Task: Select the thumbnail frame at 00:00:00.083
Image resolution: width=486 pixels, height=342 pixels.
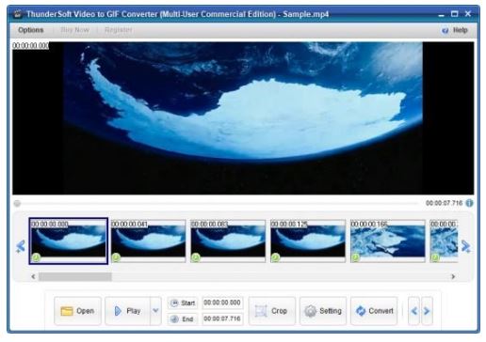Action: click(228, 241)
